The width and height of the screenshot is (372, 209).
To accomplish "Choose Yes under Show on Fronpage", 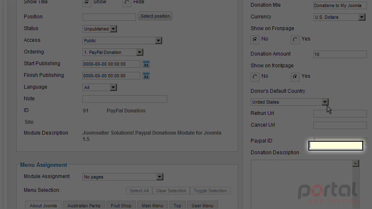I will click(295, 40).
